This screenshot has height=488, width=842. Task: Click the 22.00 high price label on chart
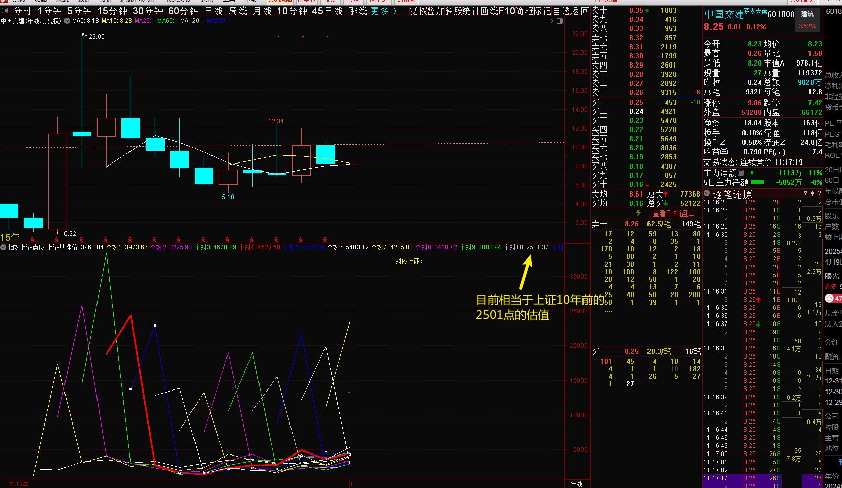click(x=96, y=37)
